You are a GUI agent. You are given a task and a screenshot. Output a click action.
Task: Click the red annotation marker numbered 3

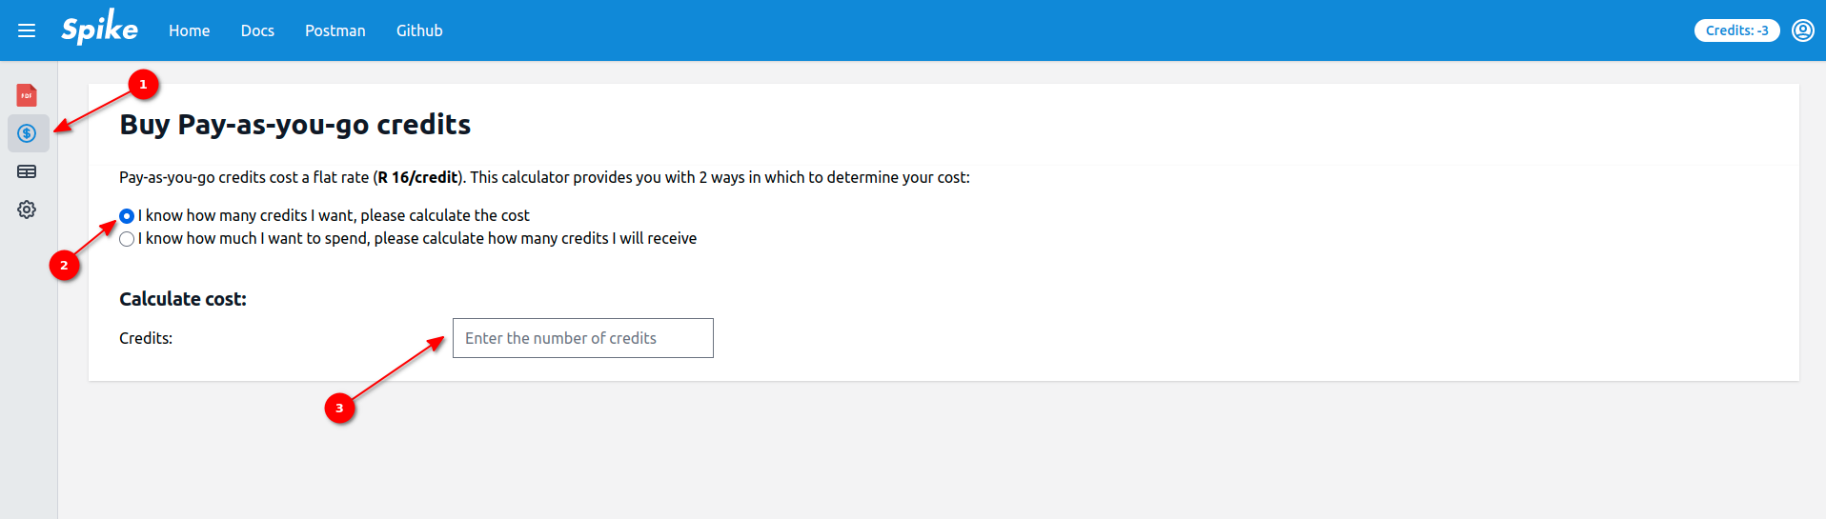(x=339, y=408)
